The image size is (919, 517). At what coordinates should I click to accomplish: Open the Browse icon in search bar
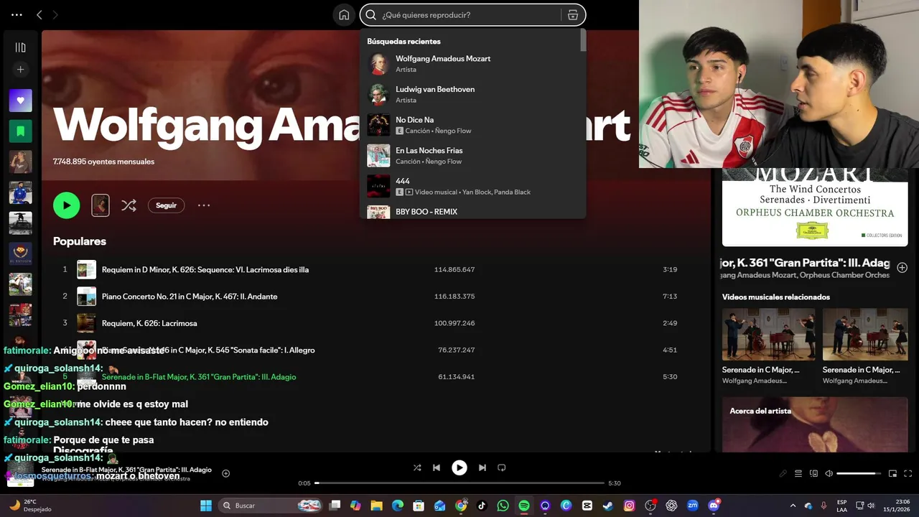[x=572, y=15]
